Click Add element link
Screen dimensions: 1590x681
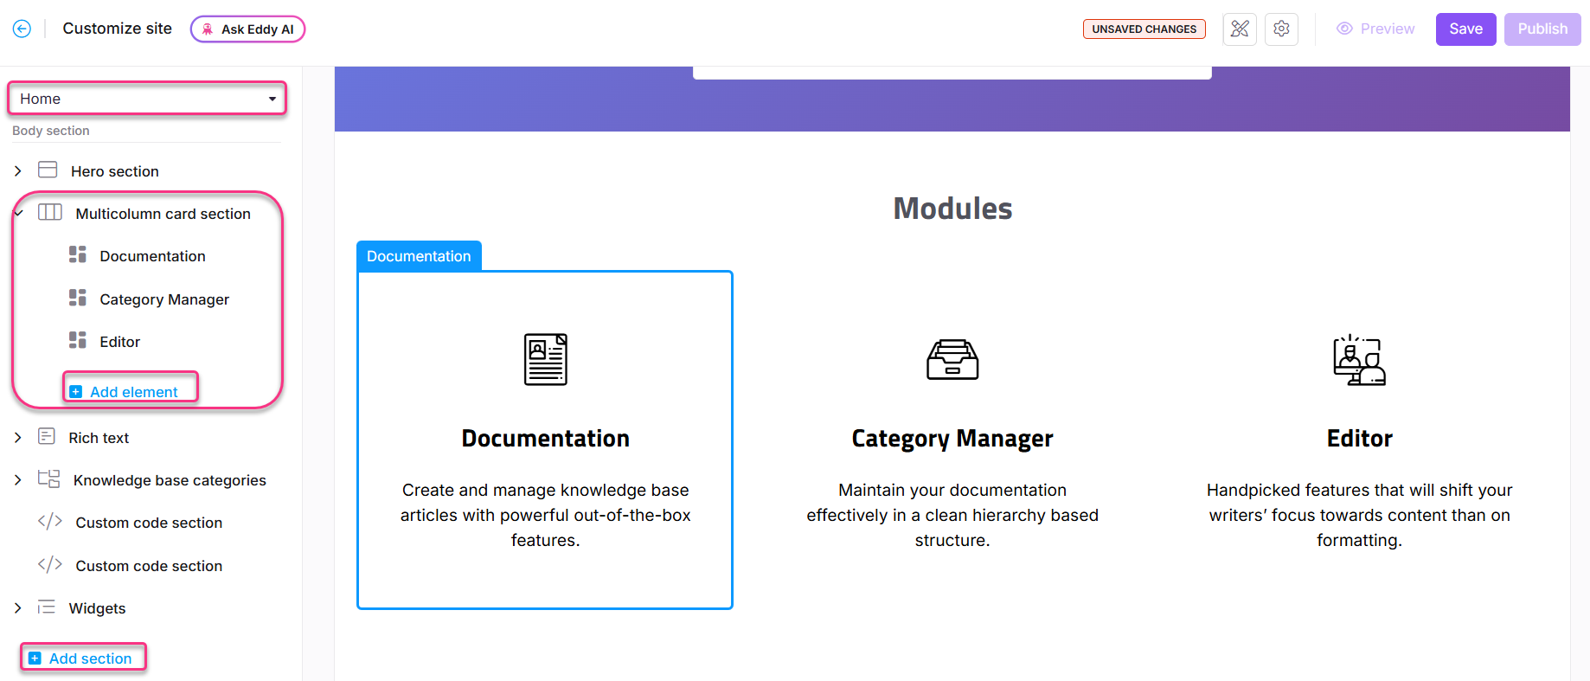[x=132, y=392]
